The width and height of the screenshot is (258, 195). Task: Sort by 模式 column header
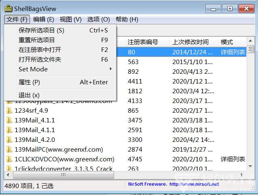[x=233, y=42]
